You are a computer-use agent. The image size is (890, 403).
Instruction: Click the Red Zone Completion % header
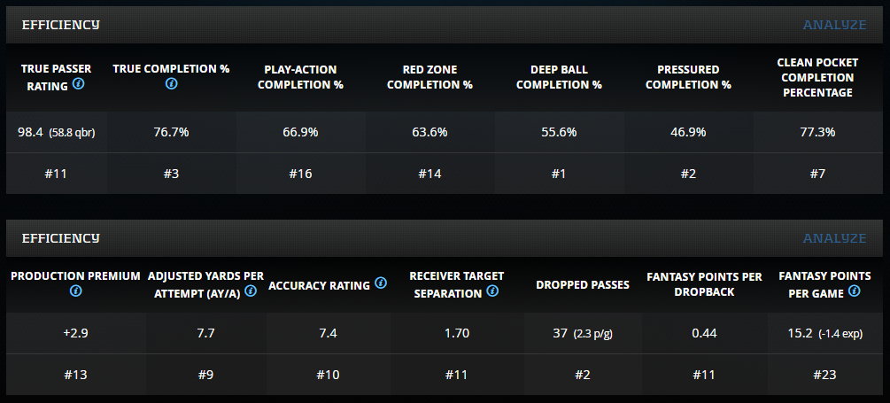pos(430,77)
